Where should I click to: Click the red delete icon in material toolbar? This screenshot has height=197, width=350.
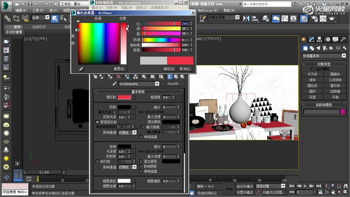tap(118, 77)
